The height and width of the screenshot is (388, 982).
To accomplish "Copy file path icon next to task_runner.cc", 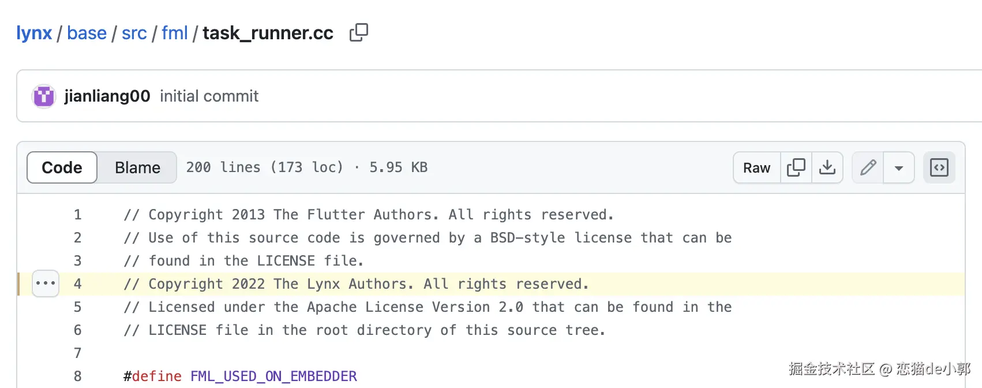I will (358, 32).
